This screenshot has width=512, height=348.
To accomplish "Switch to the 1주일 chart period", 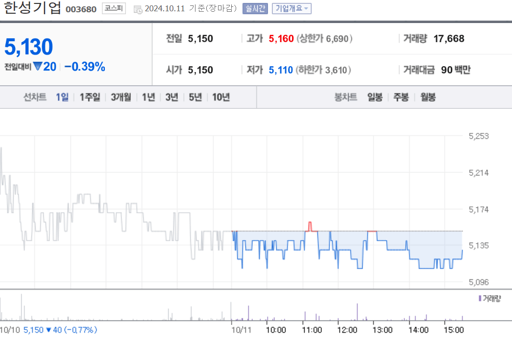I will tap(90, 97).
